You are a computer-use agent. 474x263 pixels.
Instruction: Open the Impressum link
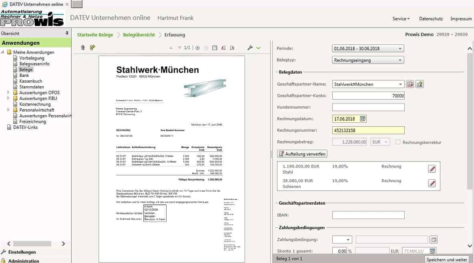[x=461, y=19]
